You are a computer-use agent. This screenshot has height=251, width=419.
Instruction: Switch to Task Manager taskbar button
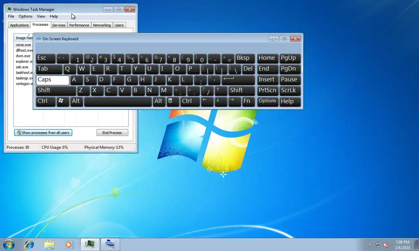(x=90, y=244)
